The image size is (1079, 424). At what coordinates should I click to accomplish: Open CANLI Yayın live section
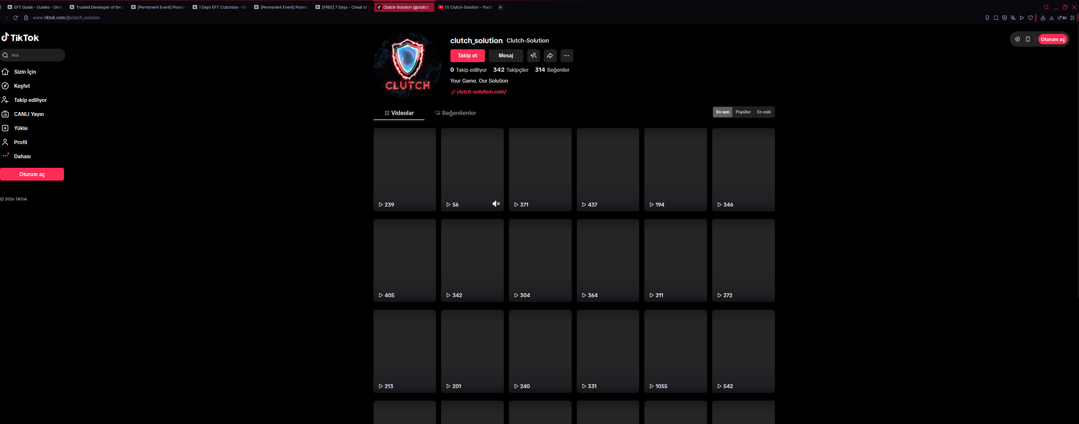23,114
